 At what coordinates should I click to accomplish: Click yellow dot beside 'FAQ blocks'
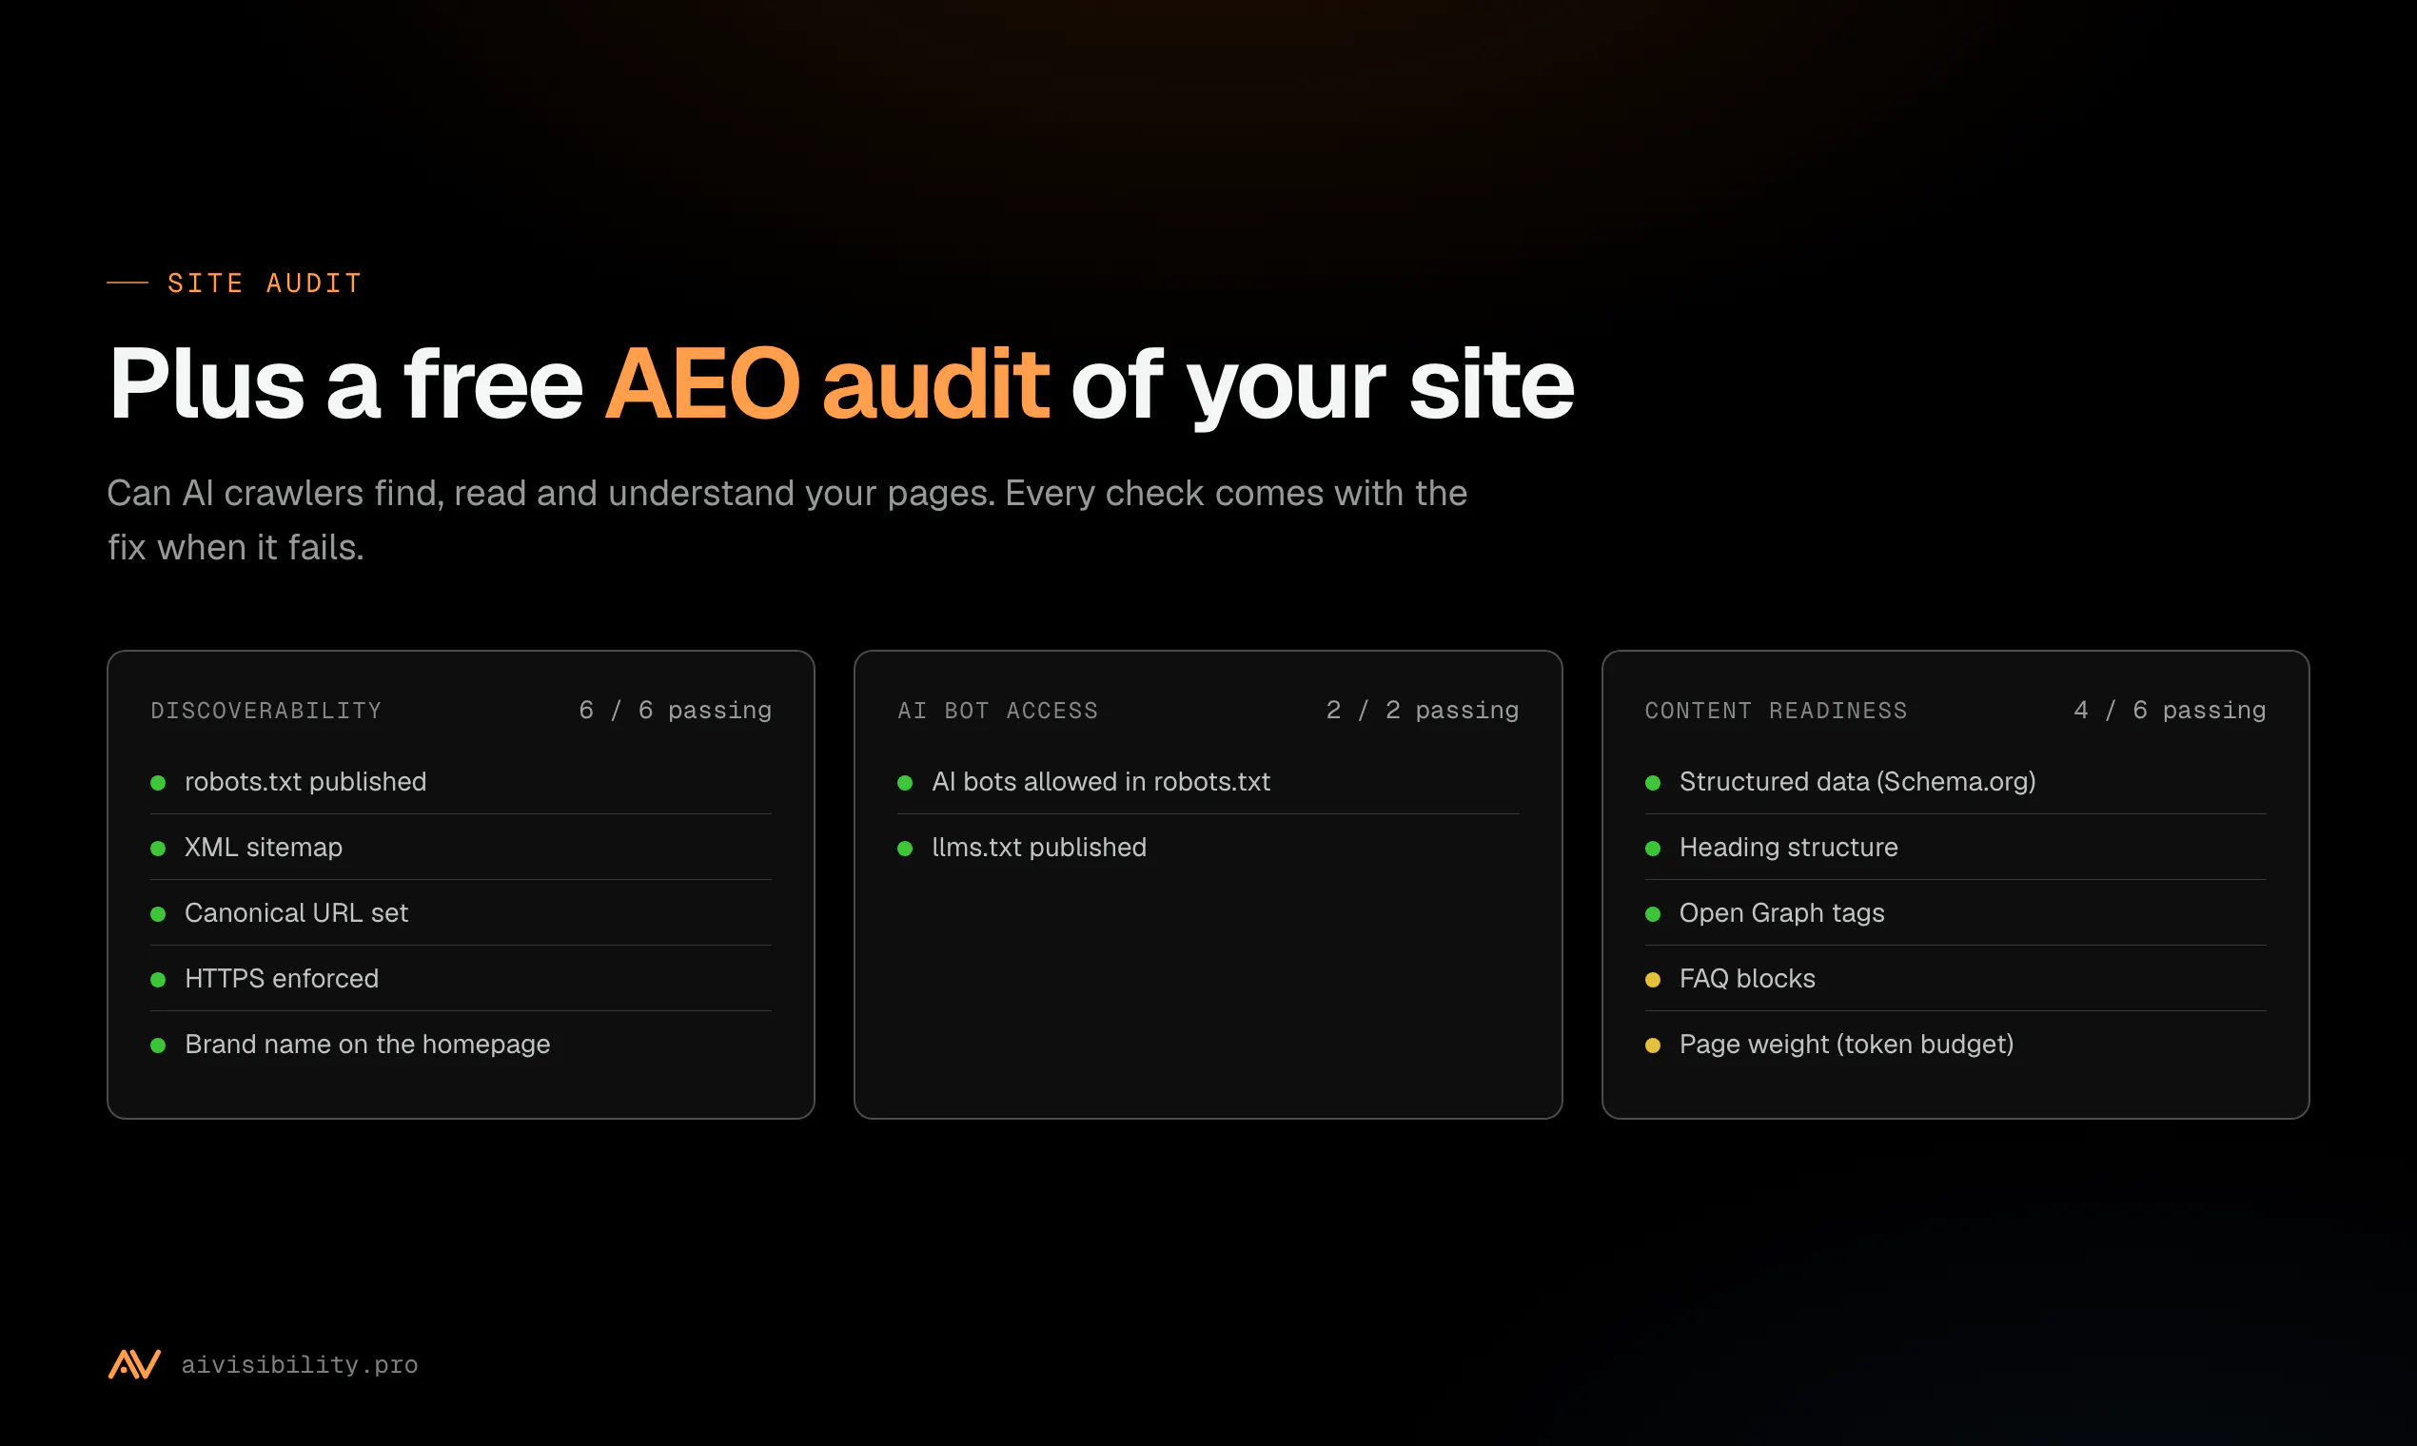[x=1653, y=979]
